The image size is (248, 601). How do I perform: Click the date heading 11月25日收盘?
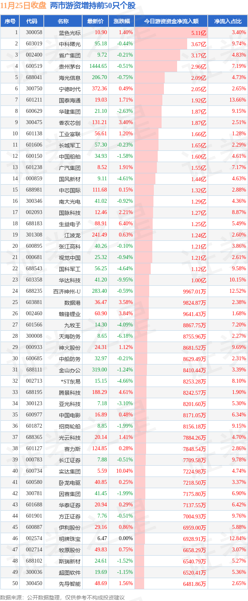[23, 6]
